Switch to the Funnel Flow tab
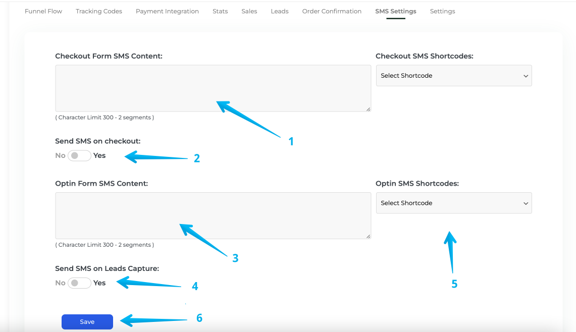 43,11
